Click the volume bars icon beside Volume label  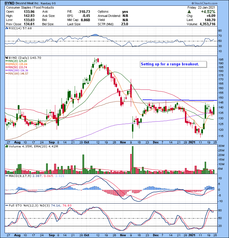click(7, 146)
